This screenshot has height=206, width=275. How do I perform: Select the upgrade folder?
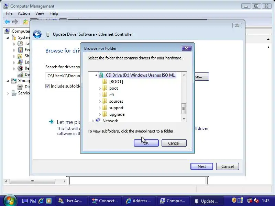pos(117,114)
